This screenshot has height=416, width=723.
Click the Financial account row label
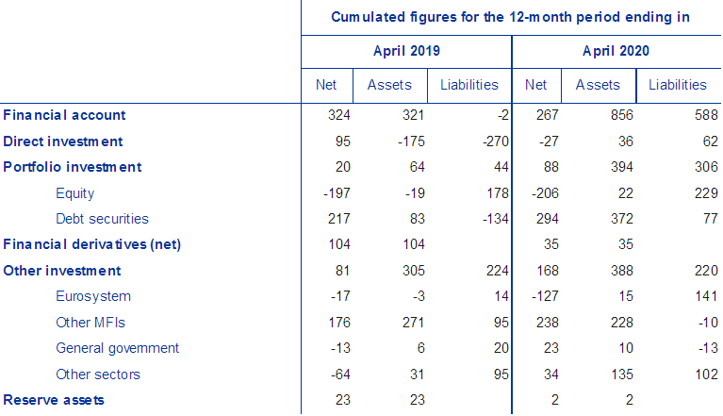click(x=65, y=115)
